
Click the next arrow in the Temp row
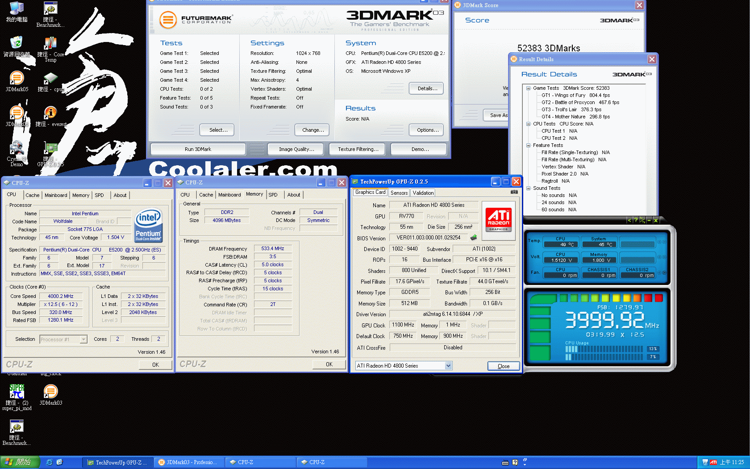664,242
